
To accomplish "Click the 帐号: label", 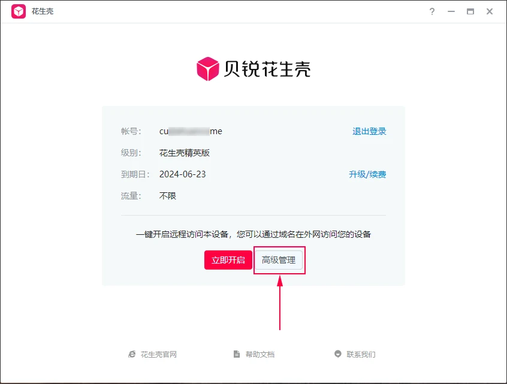I will click(x=131, y=131).
